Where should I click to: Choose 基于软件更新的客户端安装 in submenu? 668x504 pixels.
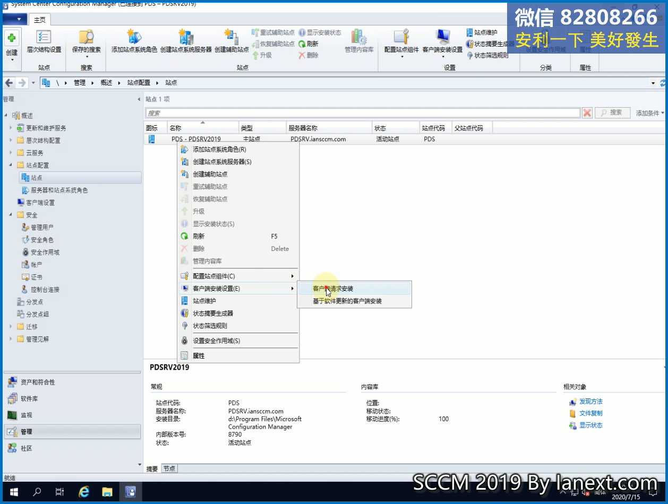(x=354, y=301)
